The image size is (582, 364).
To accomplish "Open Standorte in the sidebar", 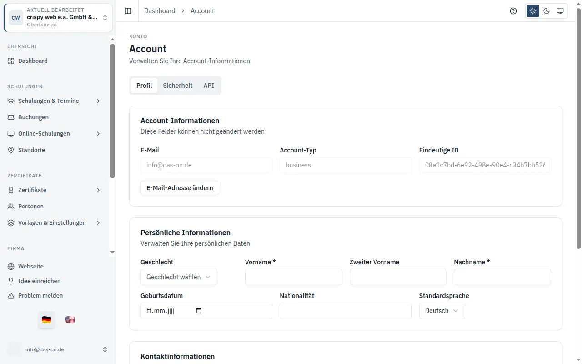I will 55,150.
